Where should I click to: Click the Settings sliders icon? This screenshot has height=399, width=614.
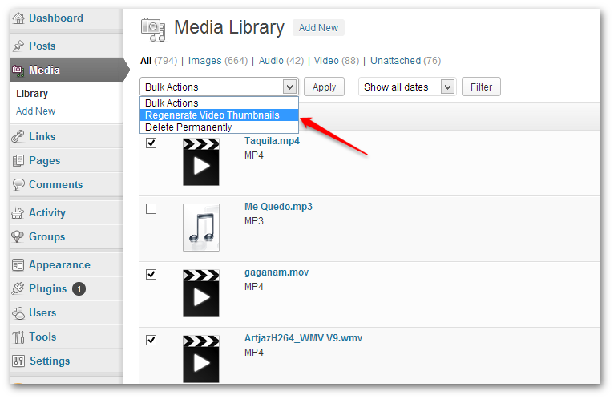pos(18,361)
